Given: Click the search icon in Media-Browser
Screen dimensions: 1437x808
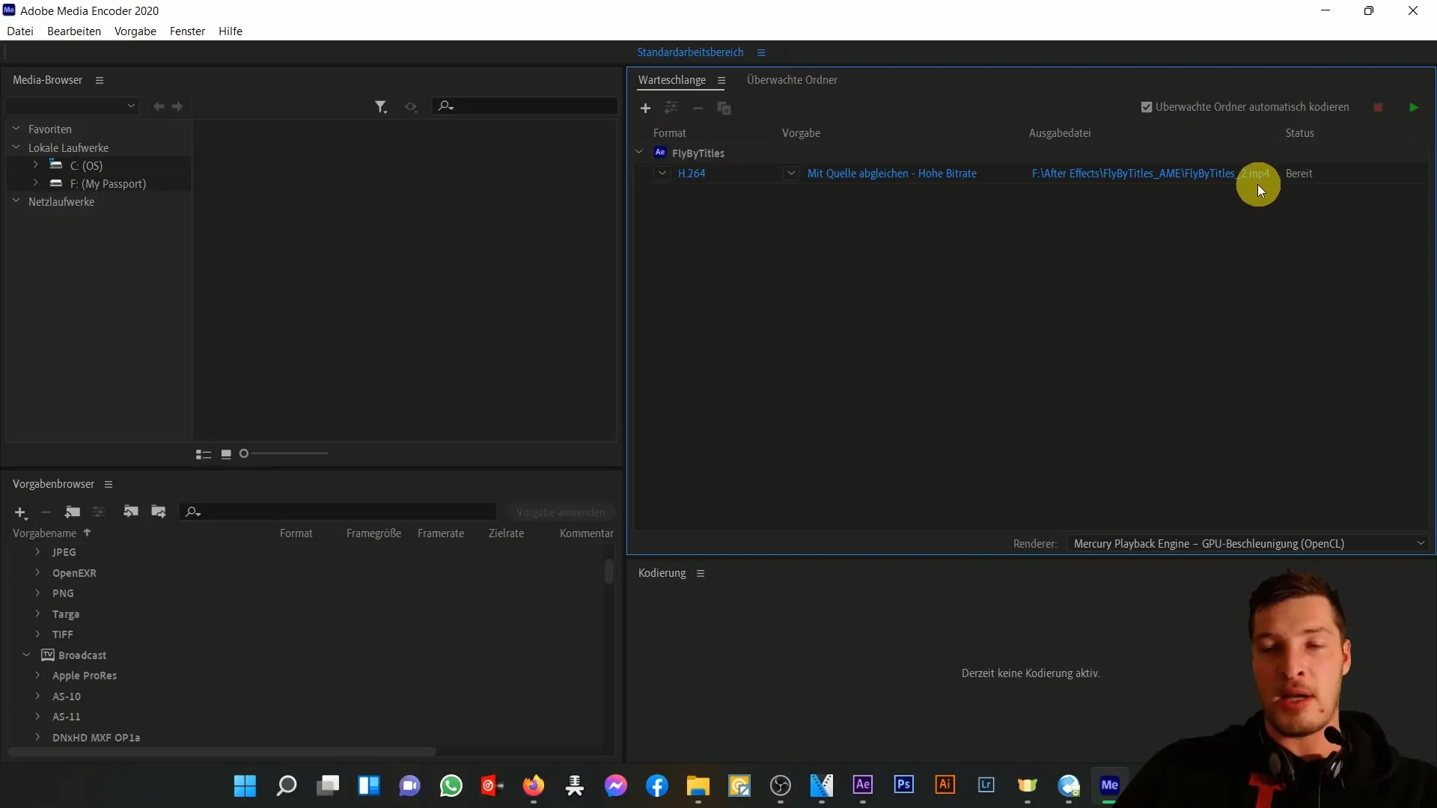Looking at the screenshot, I should pos(445,106).
